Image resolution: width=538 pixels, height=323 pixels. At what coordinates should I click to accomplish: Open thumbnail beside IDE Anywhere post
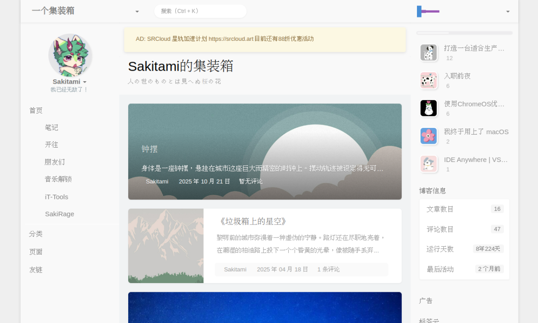[429, 164]
